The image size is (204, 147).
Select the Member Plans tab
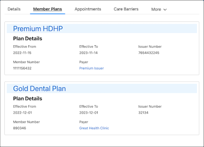[48, 9]
